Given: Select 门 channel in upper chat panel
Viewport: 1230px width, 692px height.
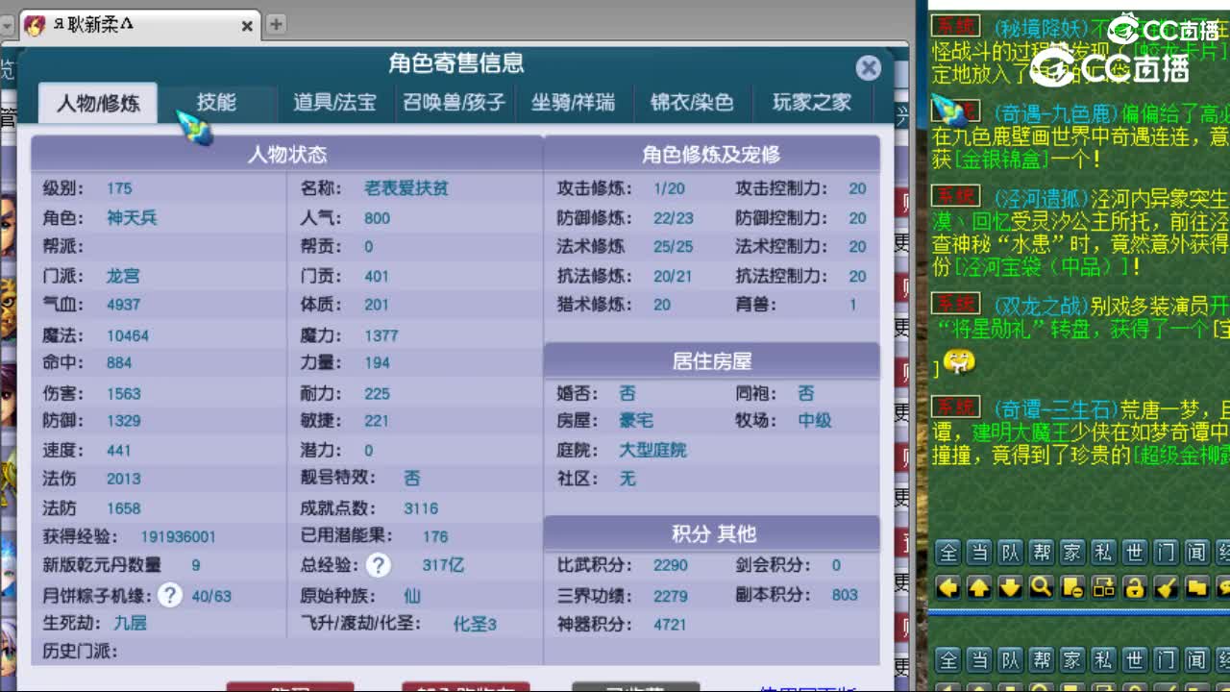Looking at the screenshot, I should [x=1165, y=553].
